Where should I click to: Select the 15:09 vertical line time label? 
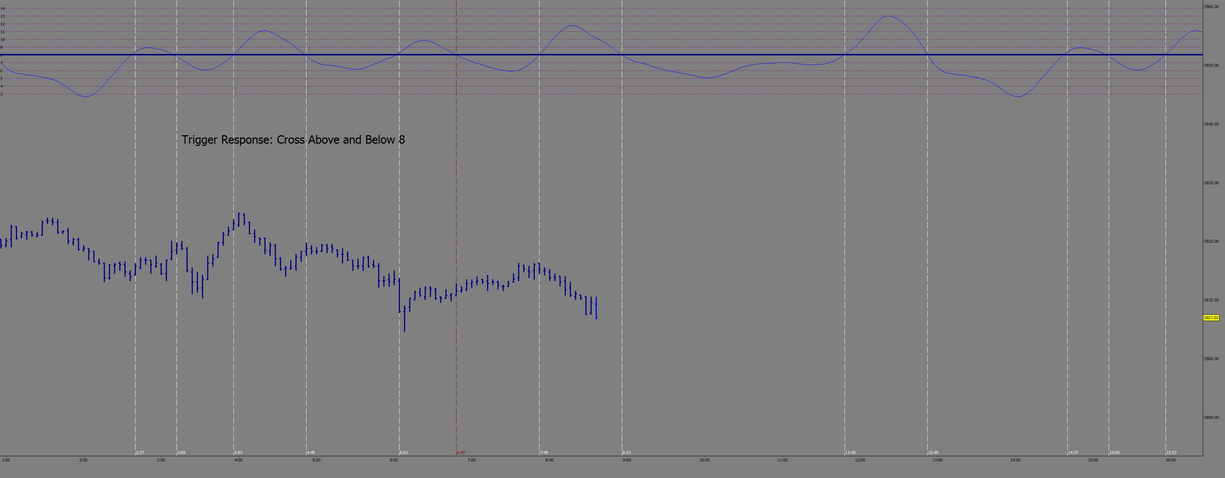pyautogui.click(x=1115, y=453)
